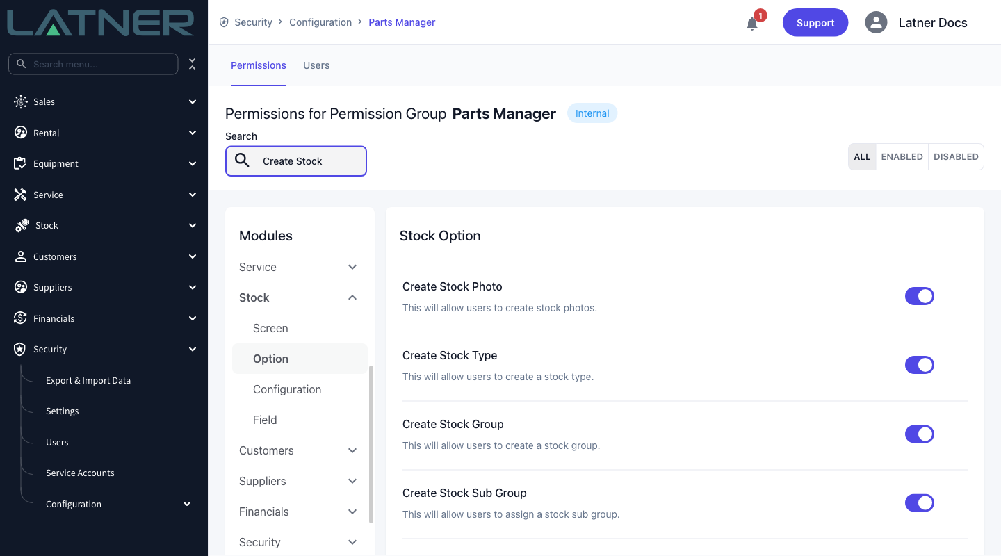Collapse the sidebar Security chevron
The height and width of the screenshot is (556, 1001).
click(193, 349)
